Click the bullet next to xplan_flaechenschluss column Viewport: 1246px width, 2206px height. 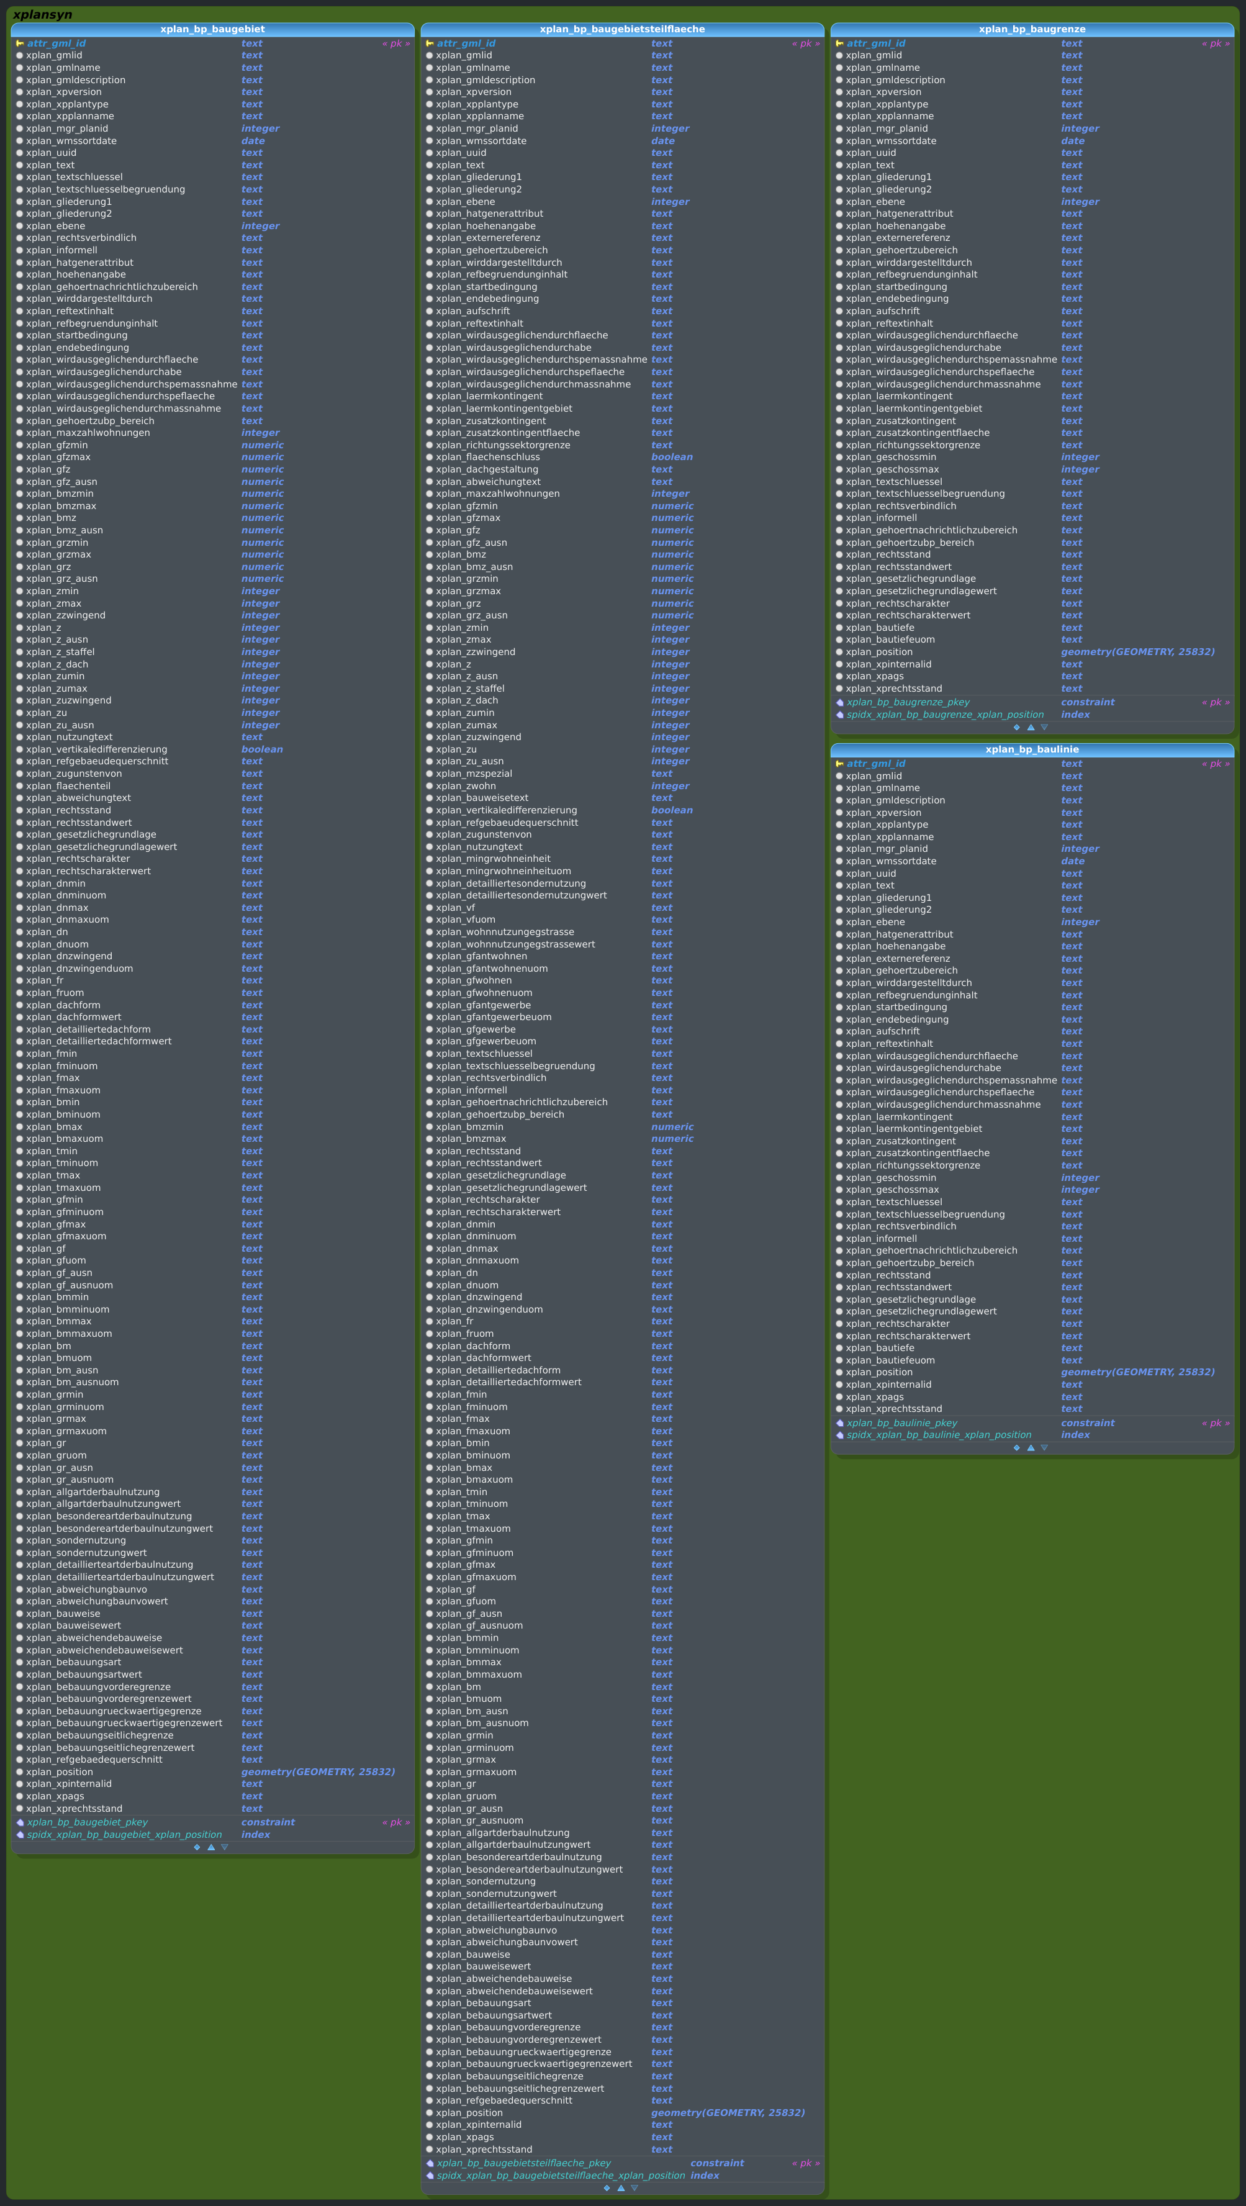point(430,458)
